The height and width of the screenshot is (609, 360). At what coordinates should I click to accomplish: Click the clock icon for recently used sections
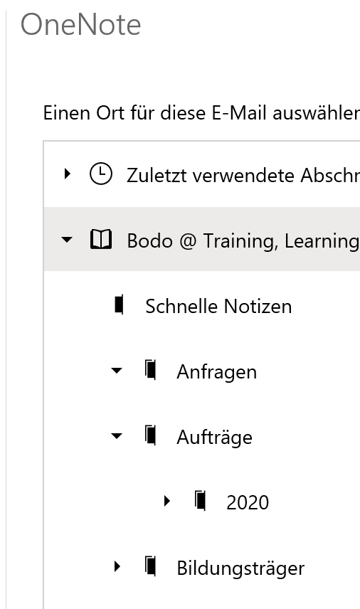(101, 174)
